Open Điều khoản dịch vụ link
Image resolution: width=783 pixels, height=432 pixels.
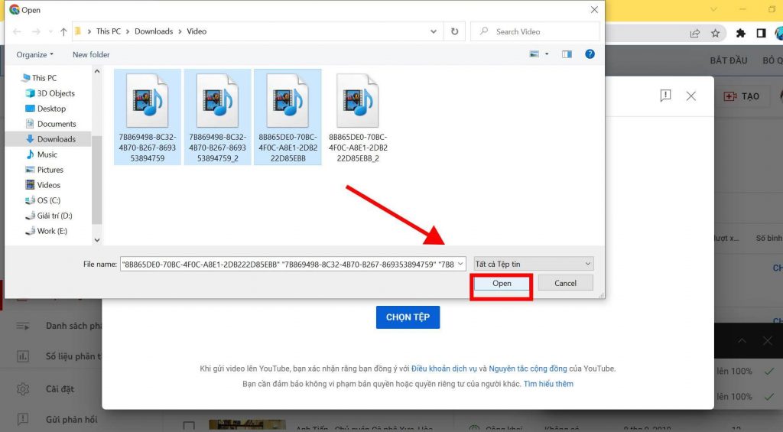[444, 369]
